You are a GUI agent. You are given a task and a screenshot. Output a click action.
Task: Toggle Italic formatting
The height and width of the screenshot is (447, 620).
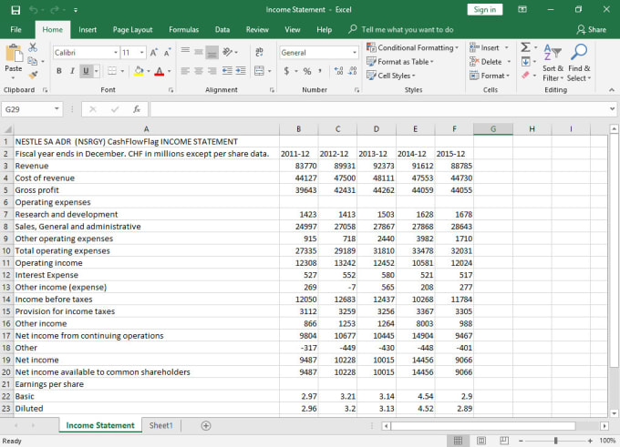[72, 71]
